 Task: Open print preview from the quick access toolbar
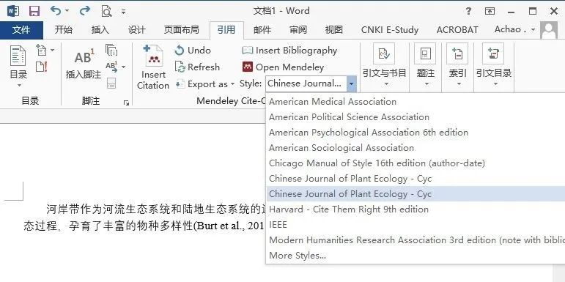(x=106, y=12)
